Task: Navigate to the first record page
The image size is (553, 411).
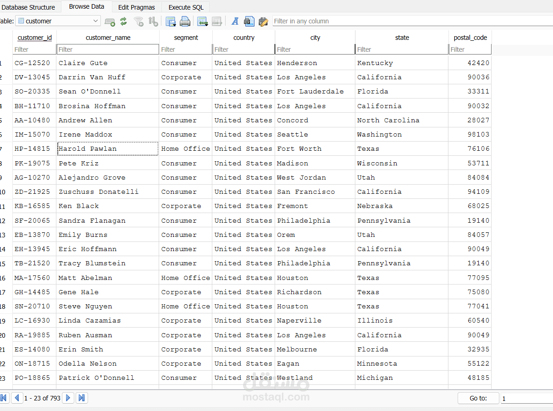Action: (x=5, y=398)
